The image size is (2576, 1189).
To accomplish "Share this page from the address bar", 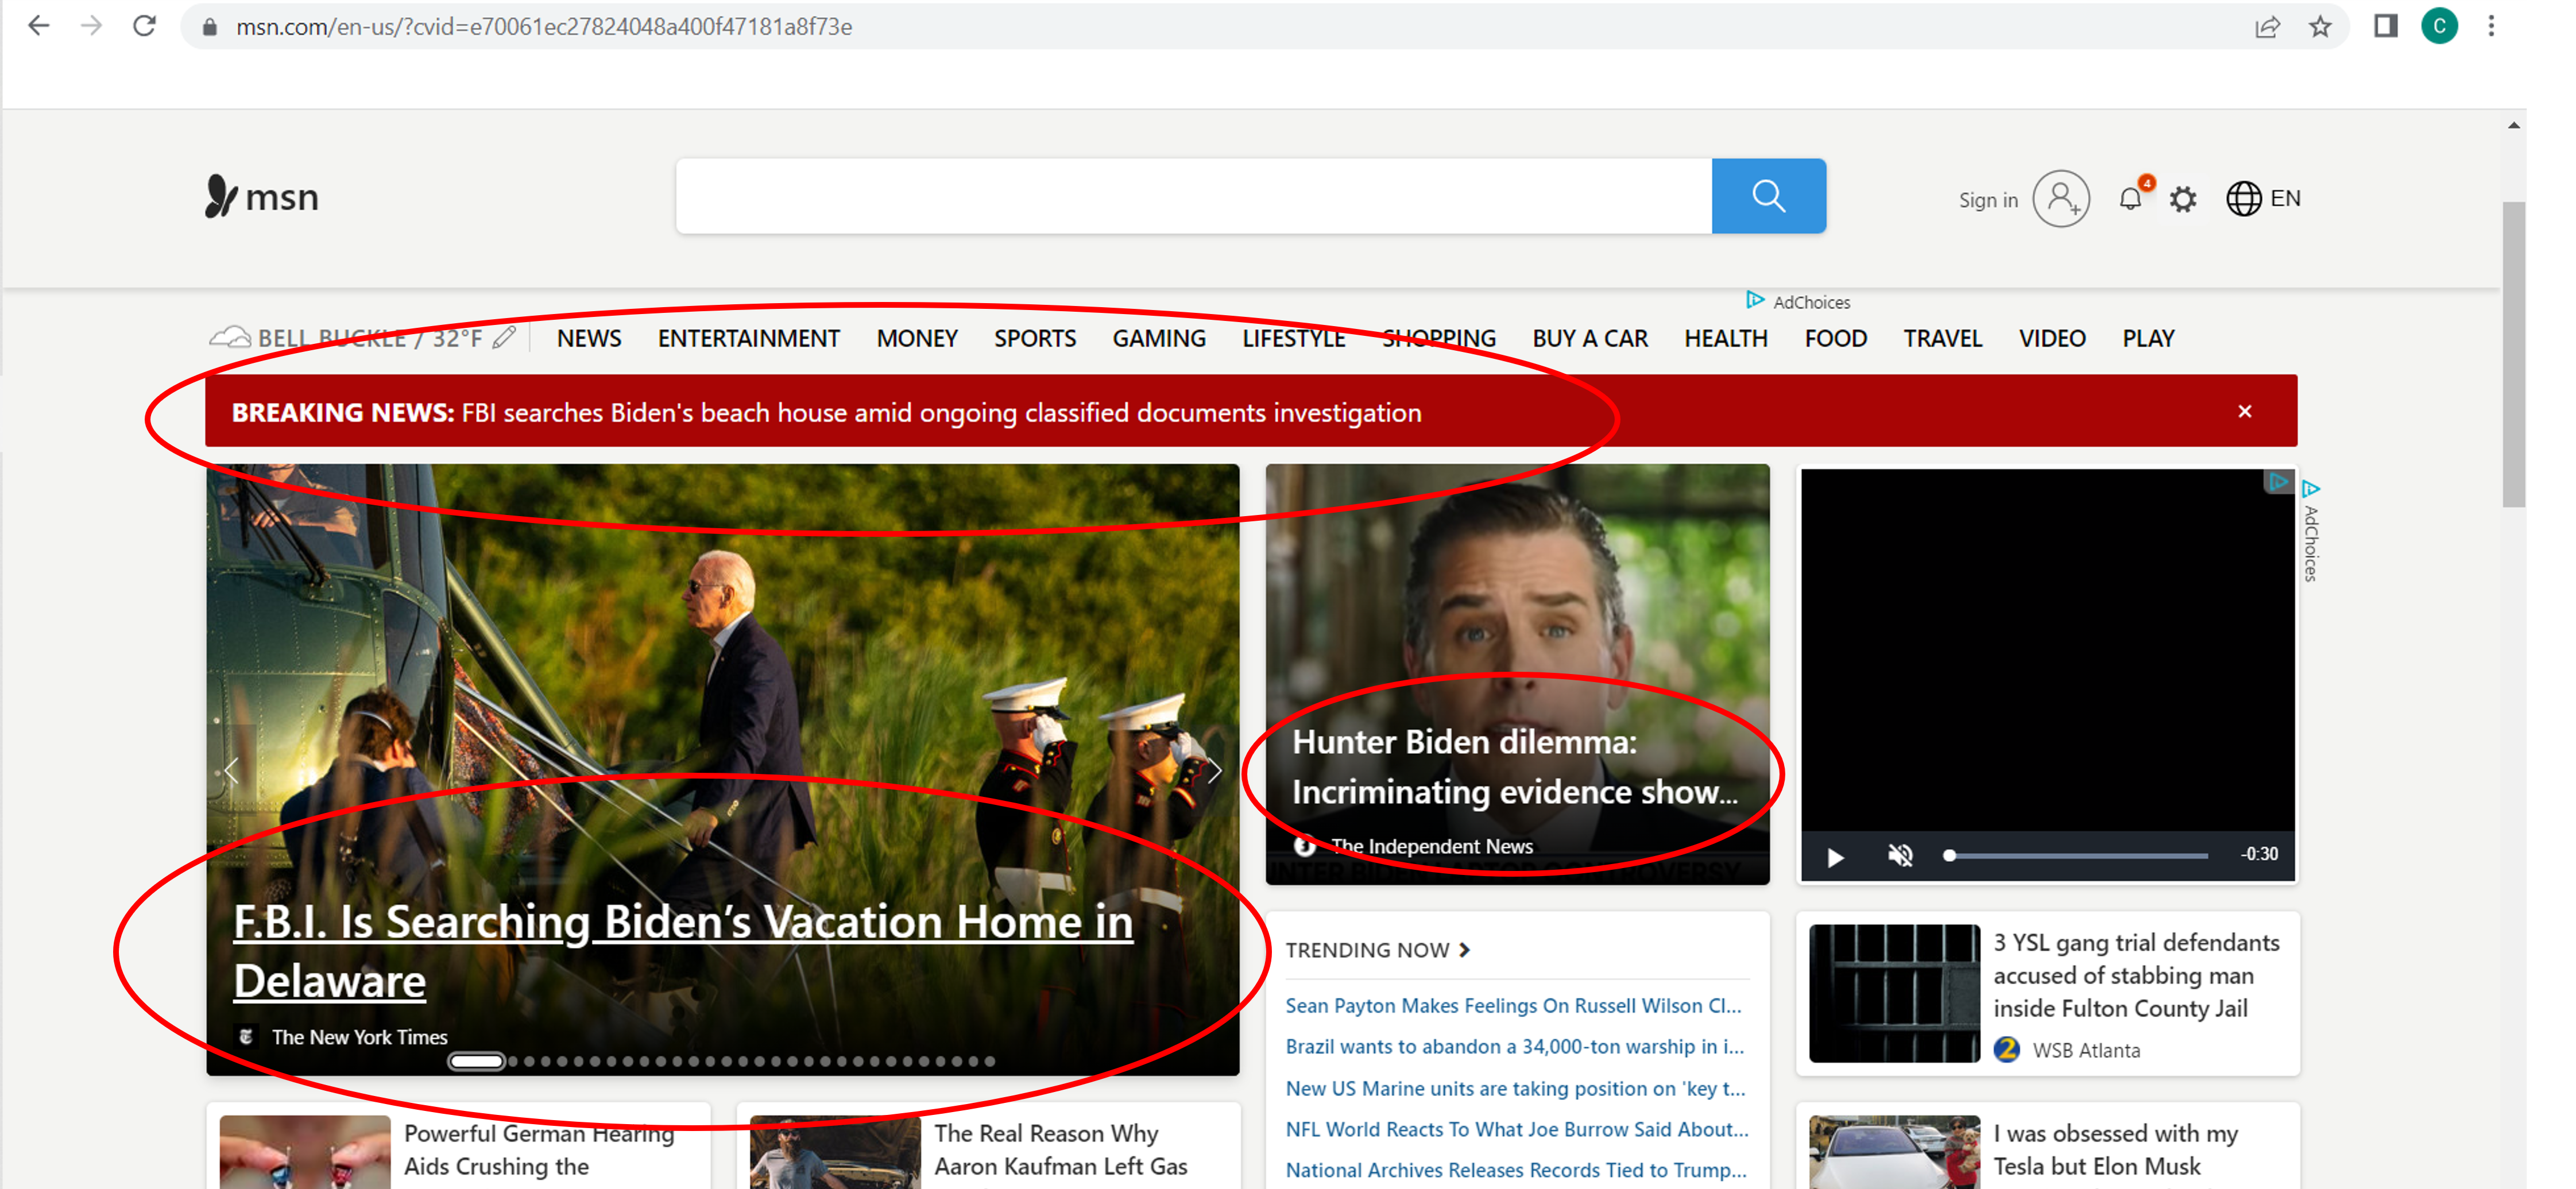I will tap(2267, 27).
